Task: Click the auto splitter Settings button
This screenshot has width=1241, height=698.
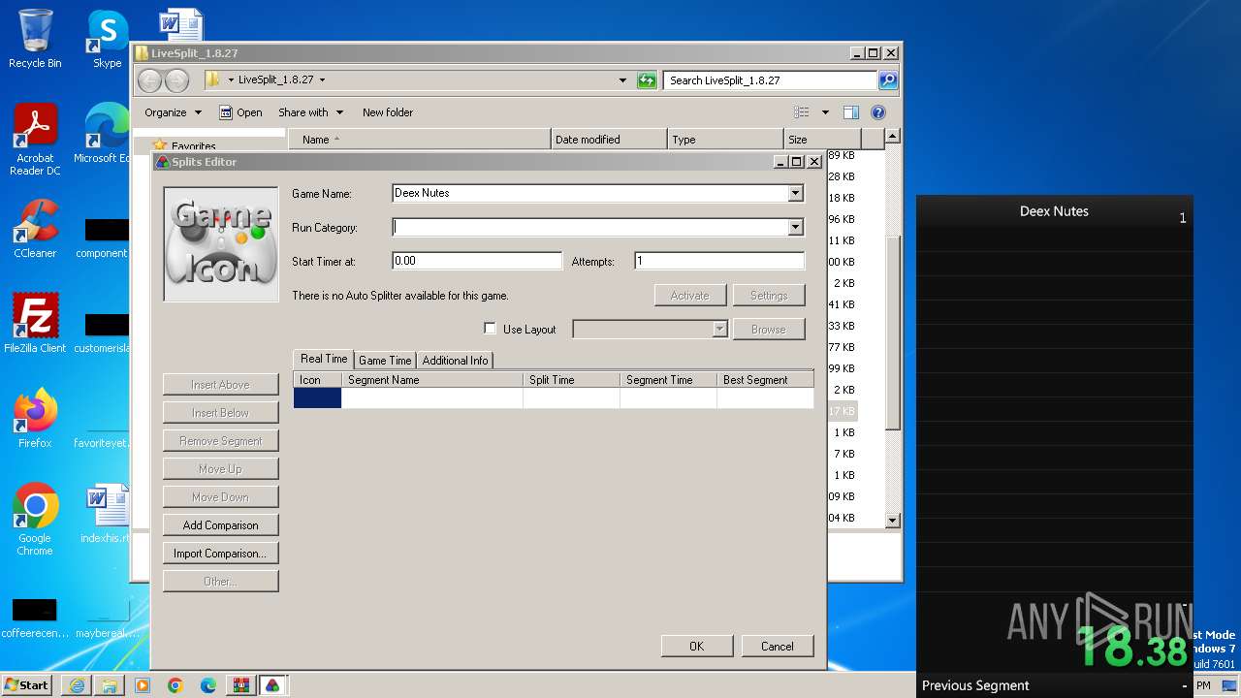Action: [769, 296]
